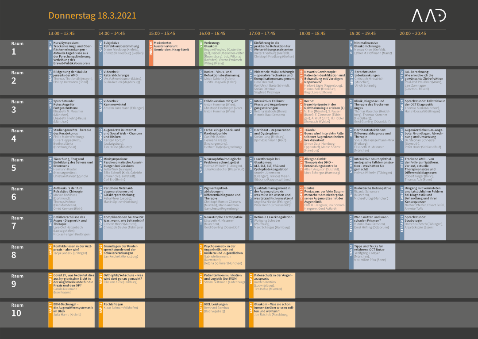Screen dimensions: 478x339
Task: Open the Takeda: Guess who? session
Action: [324, 141]
